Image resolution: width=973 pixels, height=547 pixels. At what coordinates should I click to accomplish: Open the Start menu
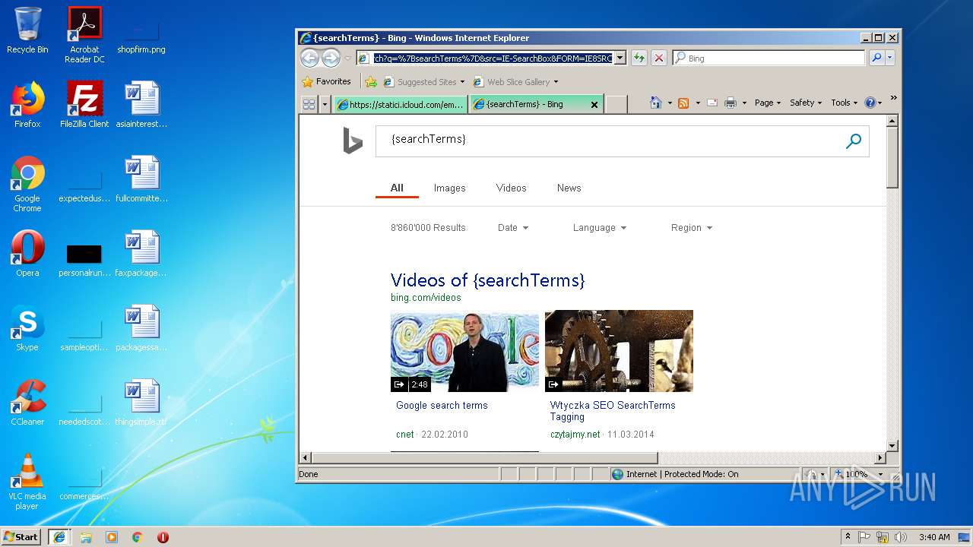[x=21, y=537]
